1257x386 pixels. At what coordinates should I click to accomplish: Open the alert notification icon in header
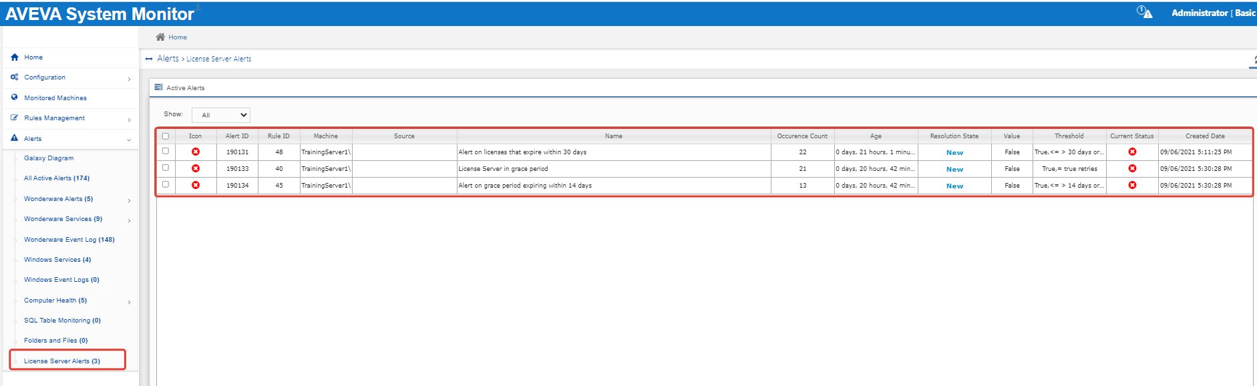click(1145, 12)
